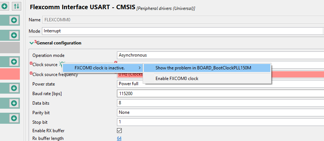The height and width of the screenshot is (141, 324).
Task: Click the Name field containing FLEXCOMM0
Action: 183,20
